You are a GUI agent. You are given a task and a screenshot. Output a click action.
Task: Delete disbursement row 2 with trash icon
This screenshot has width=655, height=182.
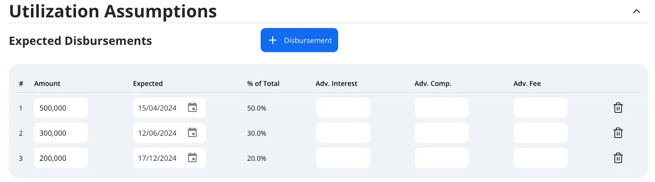pos(618,133)
